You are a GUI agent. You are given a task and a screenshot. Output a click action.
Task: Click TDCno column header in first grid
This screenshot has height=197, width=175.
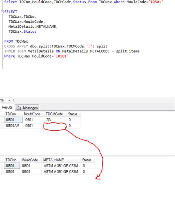tap(13, 114)
